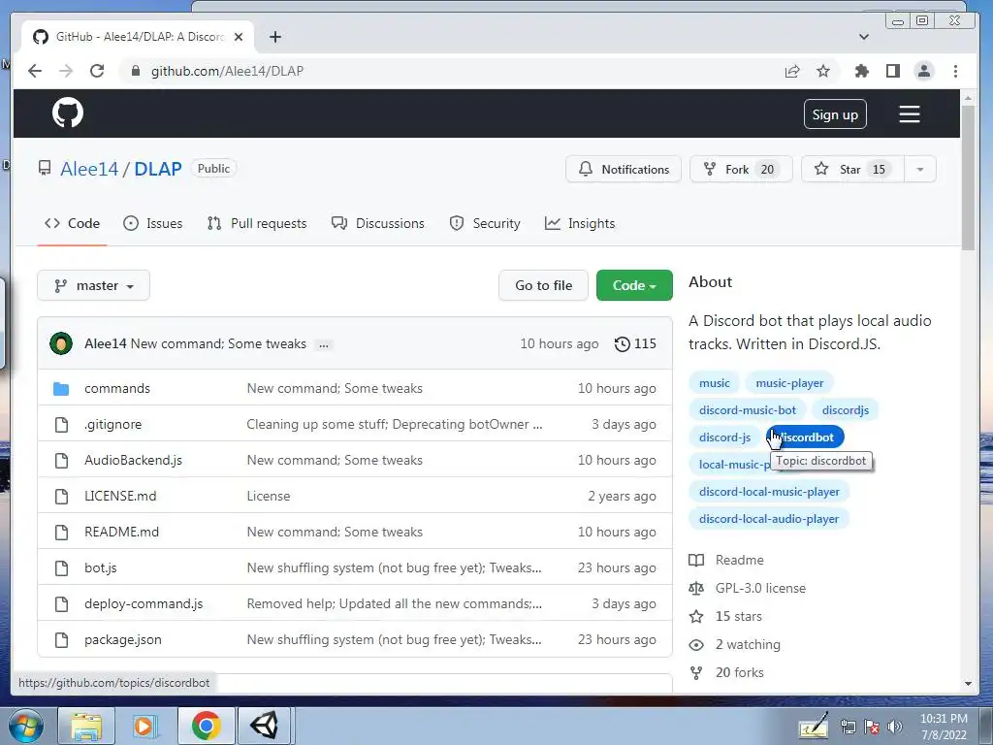Fork the repository with Fork button
Viewport: 993px width, 745px height.
click(741, 169)
